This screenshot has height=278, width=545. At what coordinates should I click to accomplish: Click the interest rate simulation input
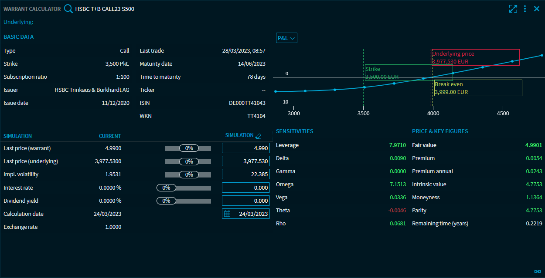click(x=246, y=188)
